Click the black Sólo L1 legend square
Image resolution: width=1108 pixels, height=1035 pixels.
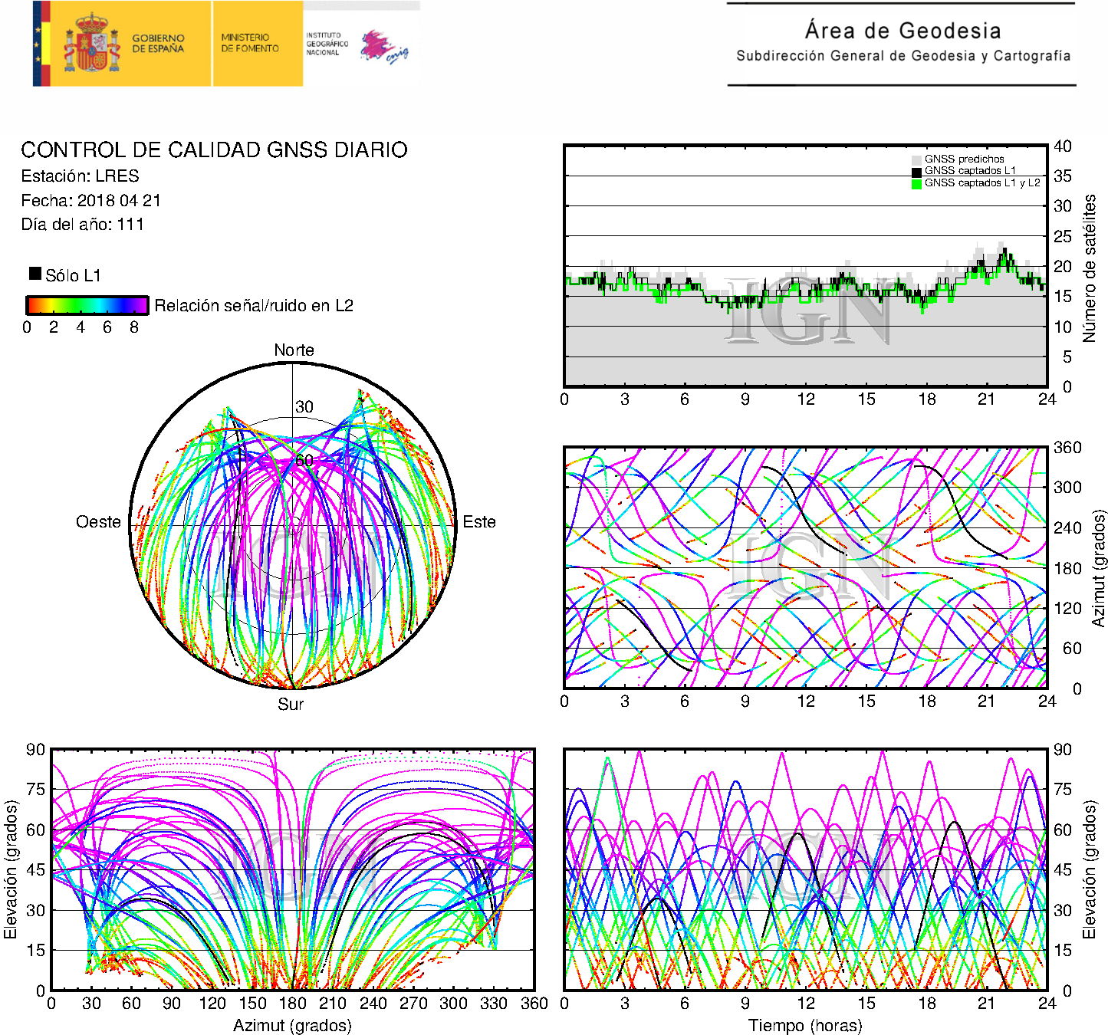[35, 274]
